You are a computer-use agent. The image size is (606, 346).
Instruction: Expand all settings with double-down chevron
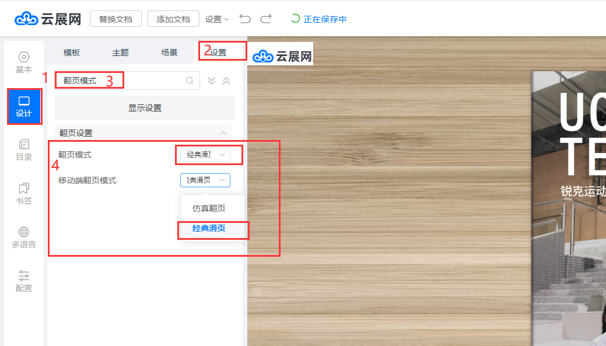pos(212,81)
